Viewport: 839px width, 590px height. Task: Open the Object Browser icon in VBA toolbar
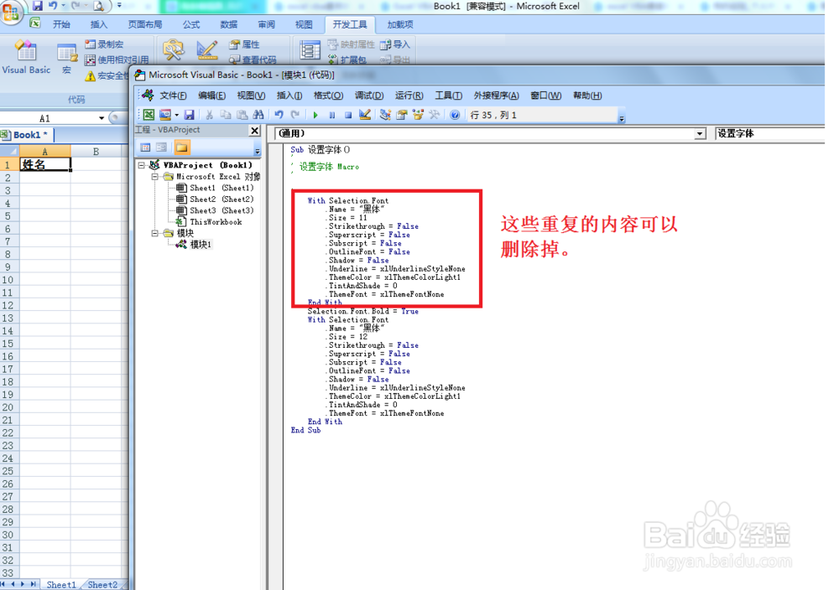coord(418,115)
